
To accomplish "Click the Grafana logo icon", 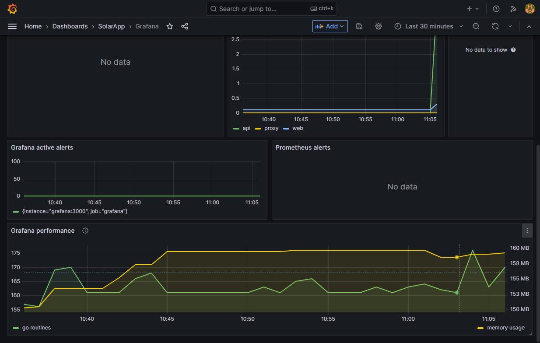I will pyautogui.click(x=12, y=9).
